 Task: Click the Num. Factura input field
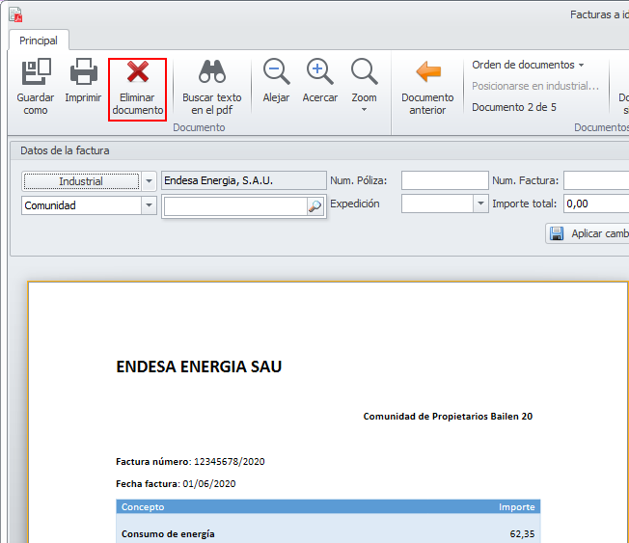click(x=596, y=180)
